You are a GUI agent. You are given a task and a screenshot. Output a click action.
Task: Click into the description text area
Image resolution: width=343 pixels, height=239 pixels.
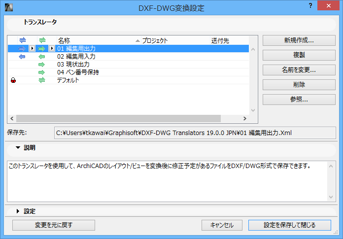pos(168,181)
